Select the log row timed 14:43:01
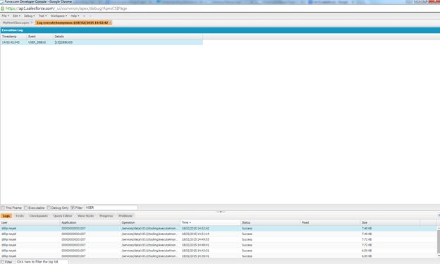 219,251
